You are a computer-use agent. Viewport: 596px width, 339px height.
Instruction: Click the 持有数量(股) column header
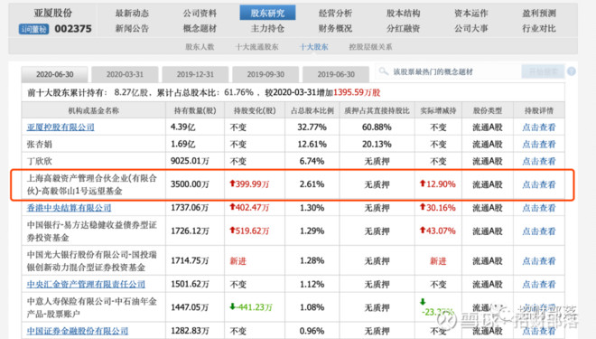tap(195, 110)
